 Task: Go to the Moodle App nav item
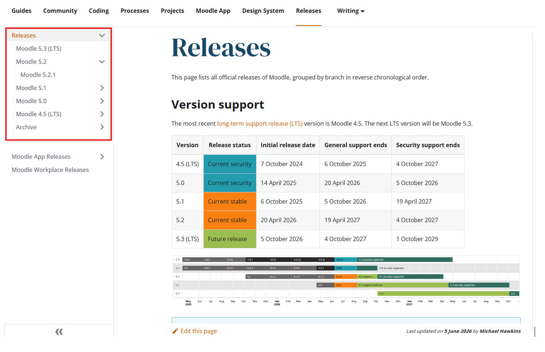point(213,11)
